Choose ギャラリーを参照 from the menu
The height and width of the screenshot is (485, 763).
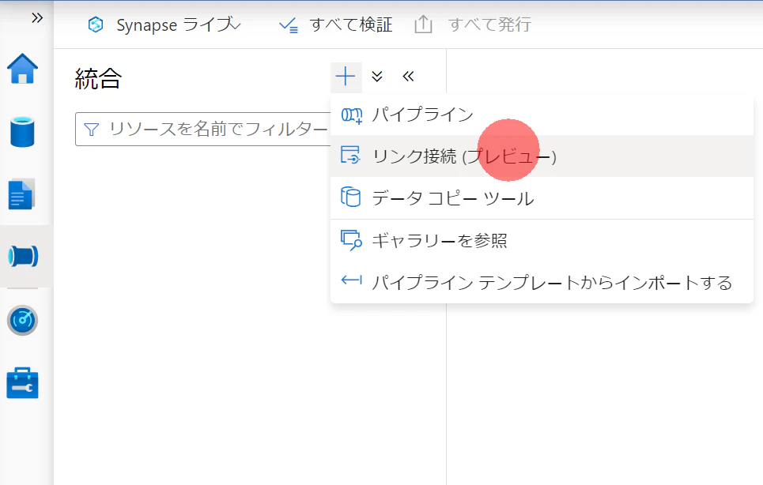[x=542, y=241]
